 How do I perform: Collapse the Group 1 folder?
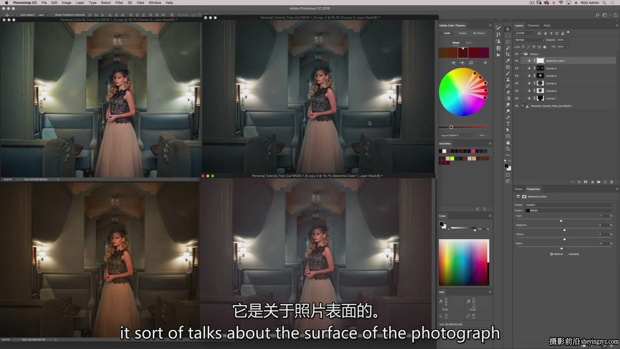pos(522,54)
